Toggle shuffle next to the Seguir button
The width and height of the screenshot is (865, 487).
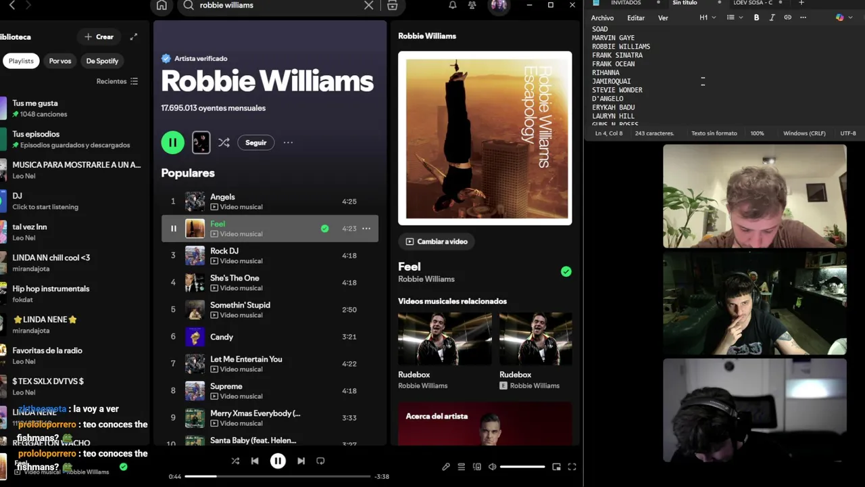pyautogui.click(x=224, y=143)
